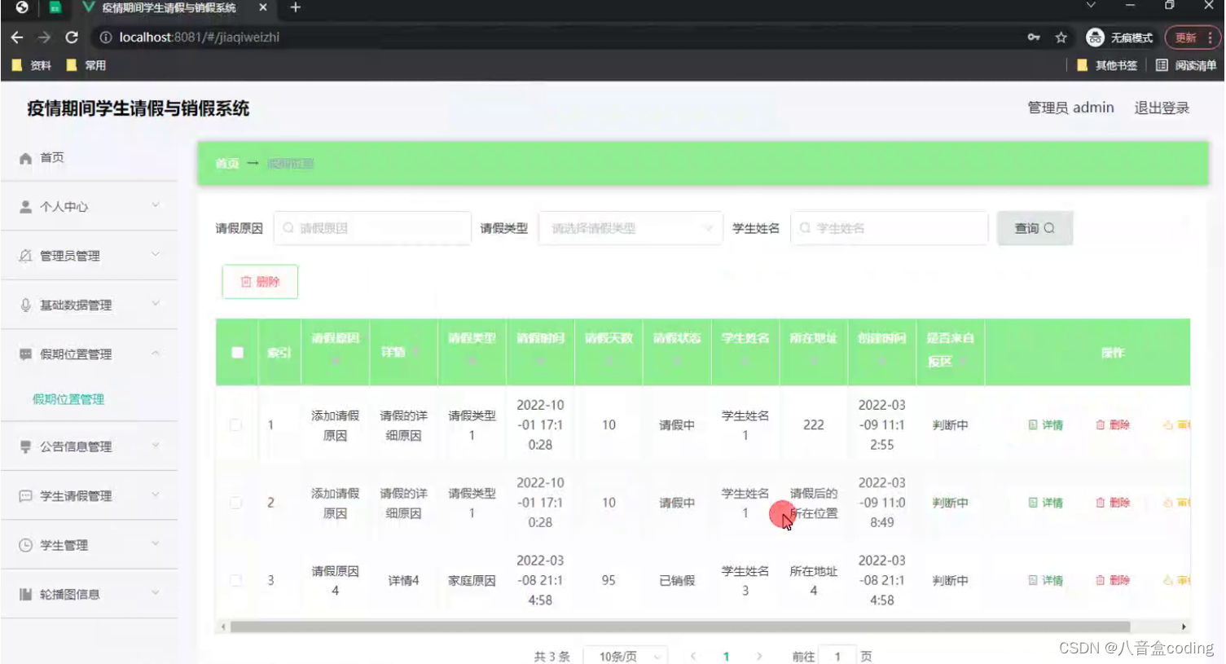The width and height of the screenshot is (1226, 664).
Task: Click the browser address bar
Action: click(562, 37)
